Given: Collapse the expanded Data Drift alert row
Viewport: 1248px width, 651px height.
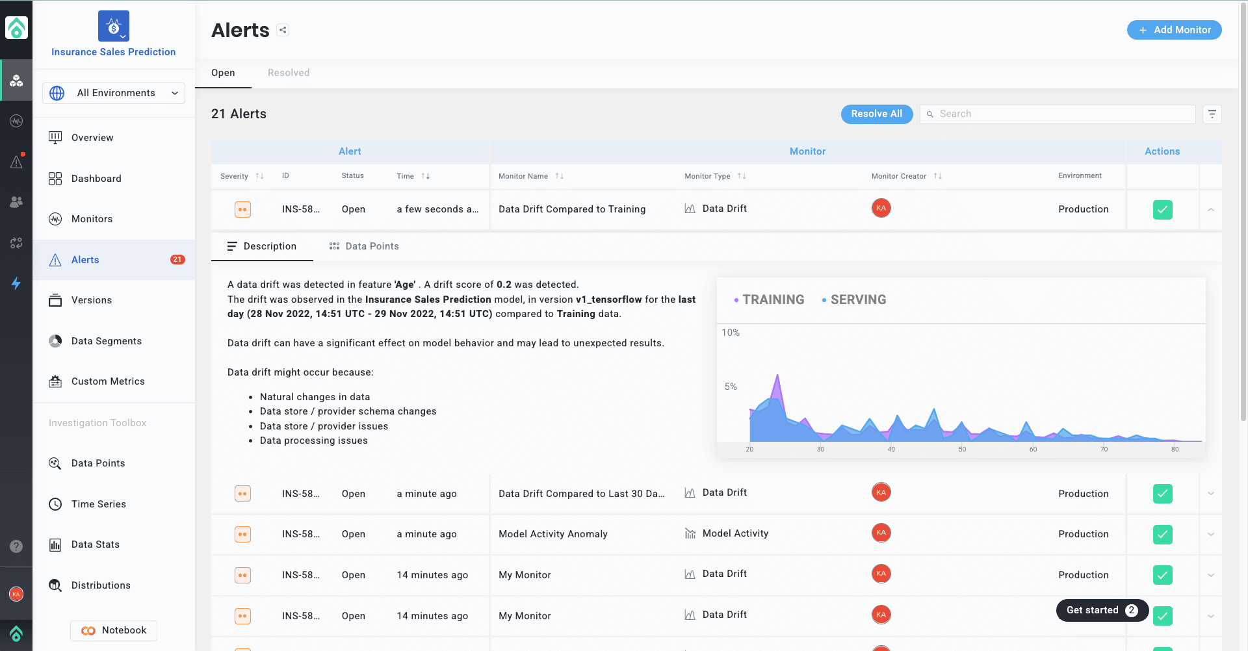Looking at the screenshot, I should [1210, 209].
